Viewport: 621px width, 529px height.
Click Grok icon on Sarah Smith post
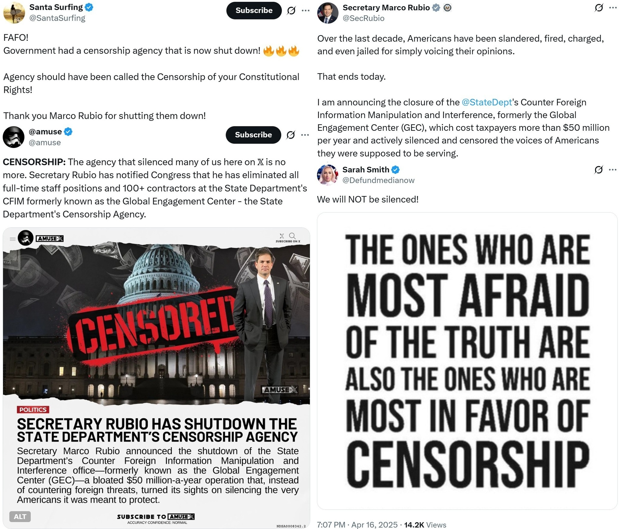tap(598, 170)
